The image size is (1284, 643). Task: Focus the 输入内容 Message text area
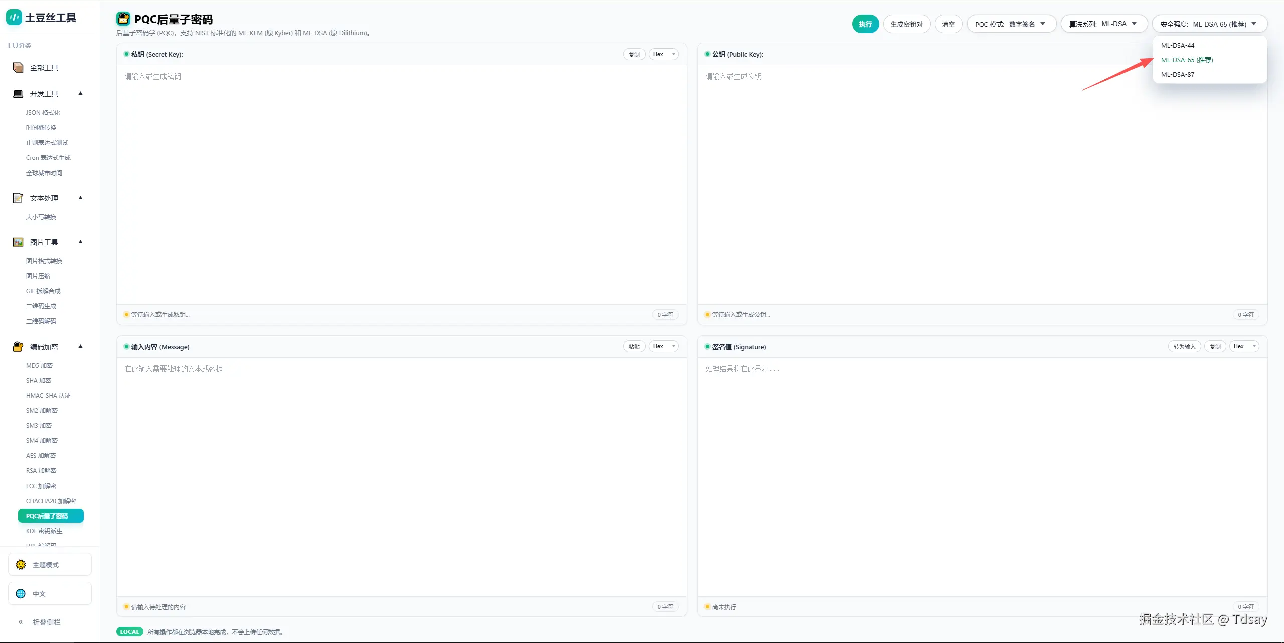click(401, 476)
